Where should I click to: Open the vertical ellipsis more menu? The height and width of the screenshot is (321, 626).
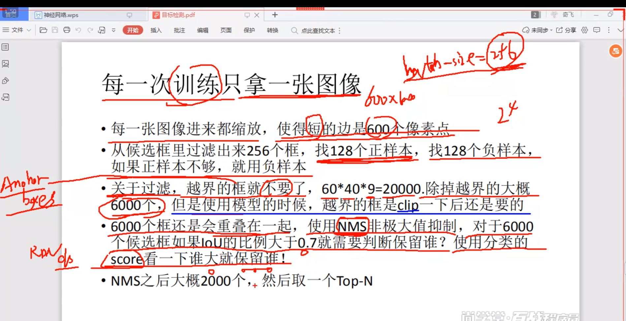coord(609,30)
